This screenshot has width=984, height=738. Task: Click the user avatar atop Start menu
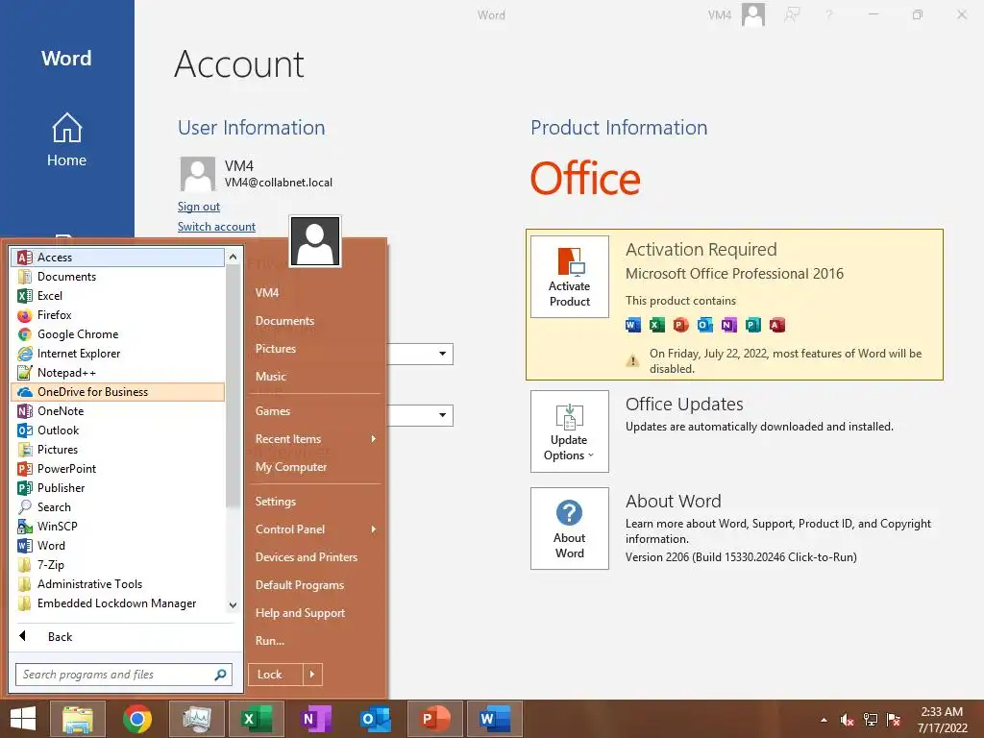(x=315, y=241)
